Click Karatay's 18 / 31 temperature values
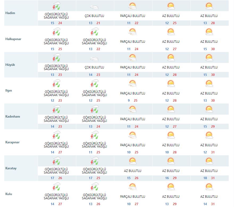Image resolution: width=234 pixels, height=207 pixels. point(209,178)
